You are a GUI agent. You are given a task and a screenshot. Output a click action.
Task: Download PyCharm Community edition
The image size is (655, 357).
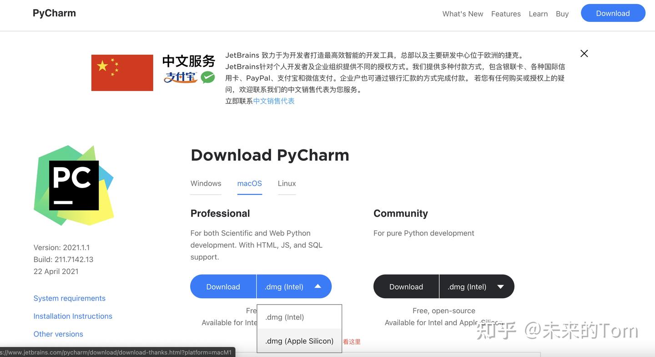pos(405,286)
